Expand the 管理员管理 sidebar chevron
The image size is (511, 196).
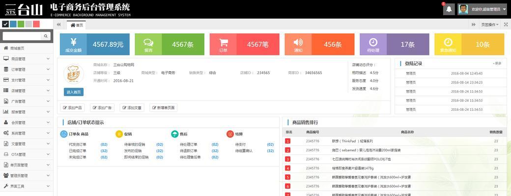pyautogui.click(x=48, y=175)
